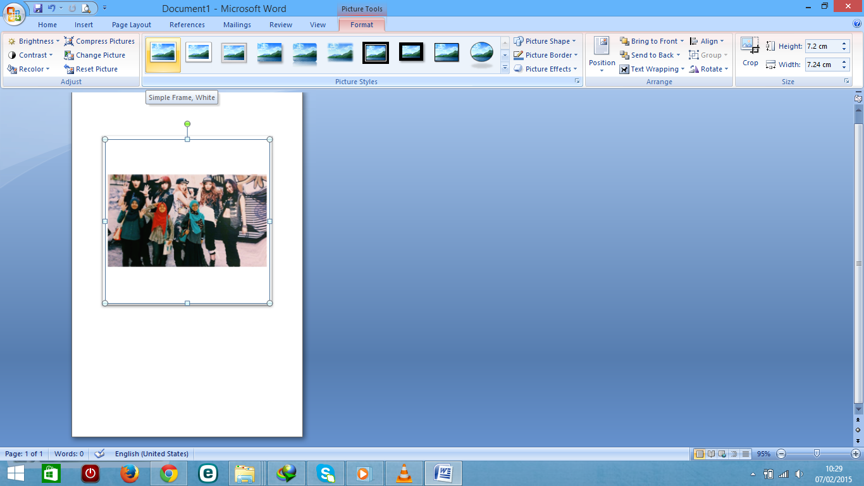Click the 95% zoom level button
Screen dimensions: 864x486
pyautogui.click(x=763, y=454)
